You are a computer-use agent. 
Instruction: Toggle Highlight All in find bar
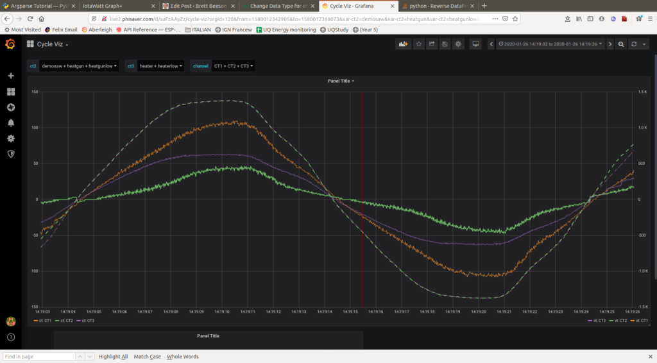pyautogui.click(x=113, y=357)
